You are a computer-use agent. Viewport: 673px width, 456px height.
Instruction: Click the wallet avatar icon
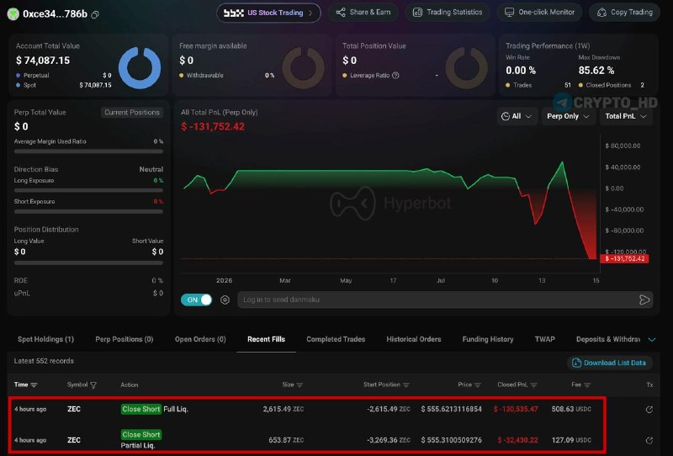[13, 14]
